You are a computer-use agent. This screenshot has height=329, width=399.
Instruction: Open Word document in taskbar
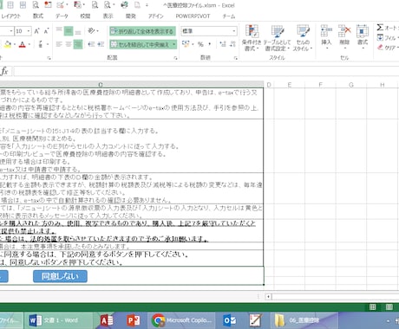click(x=58, y=320)
